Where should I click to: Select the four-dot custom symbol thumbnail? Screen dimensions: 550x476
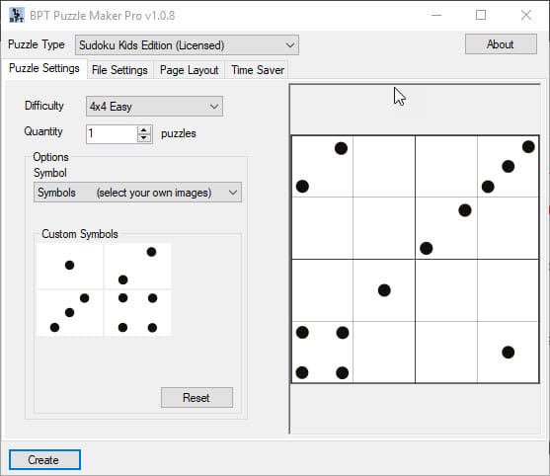coord(137,313)
